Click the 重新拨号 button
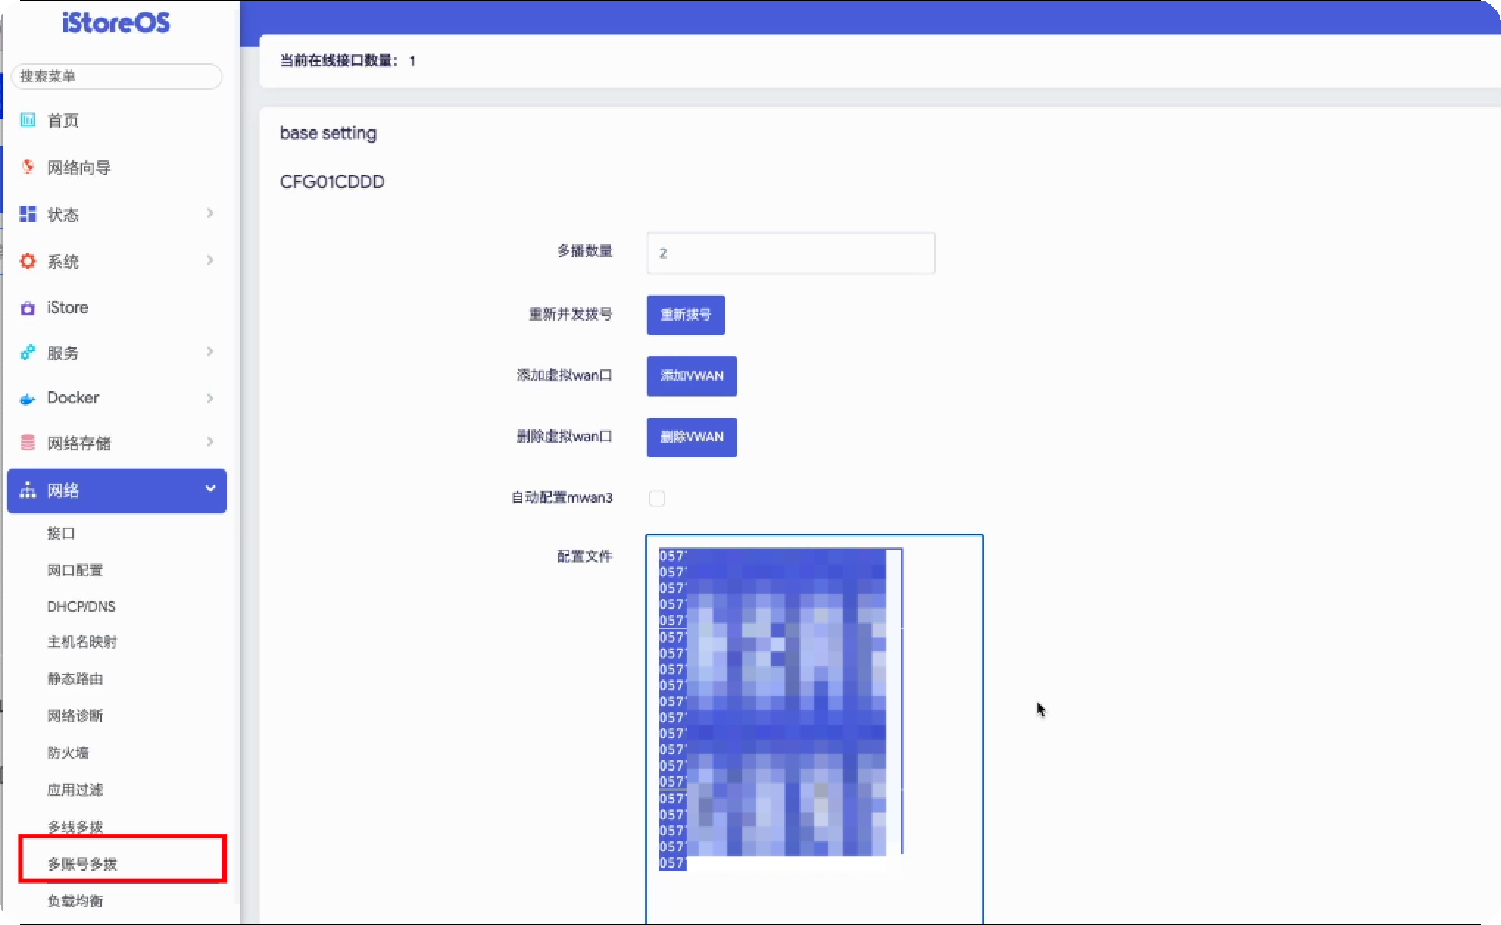The height and width of the screenshot is (925, 1501). tap(686, 315)
